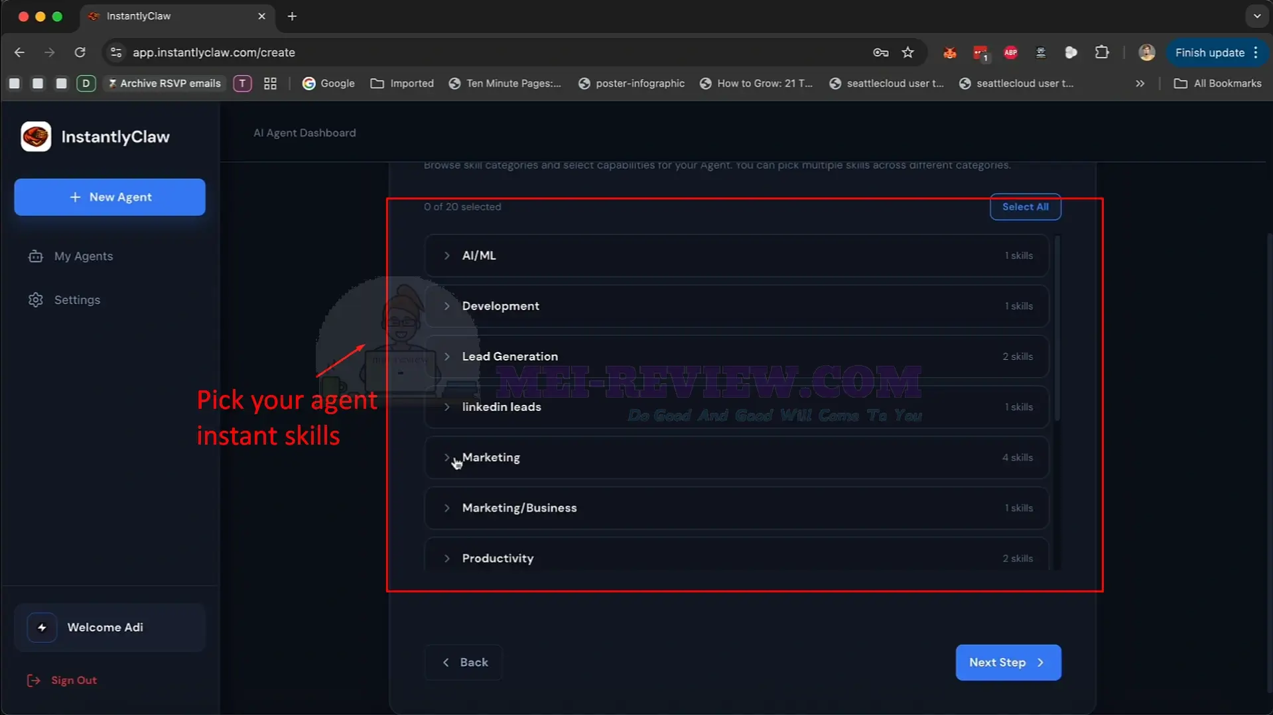Expand the linkedin leads category
Screen dimensions: 1273x715
(736, 407)
